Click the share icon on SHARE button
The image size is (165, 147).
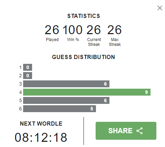click(139, 131)
